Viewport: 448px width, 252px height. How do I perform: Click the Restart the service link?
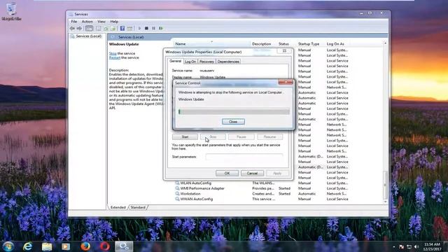[x=115, y=57]
